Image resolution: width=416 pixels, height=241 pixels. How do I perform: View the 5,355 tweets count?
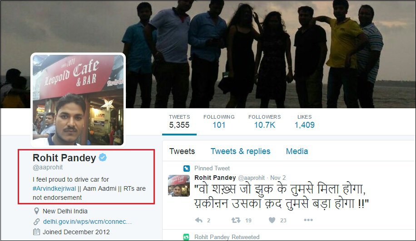click(179, 122)
